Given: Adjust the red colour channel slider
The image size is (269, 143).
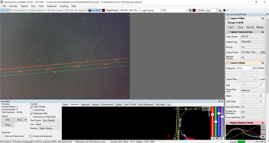Looking at the screenshot, I should [213, 122].
